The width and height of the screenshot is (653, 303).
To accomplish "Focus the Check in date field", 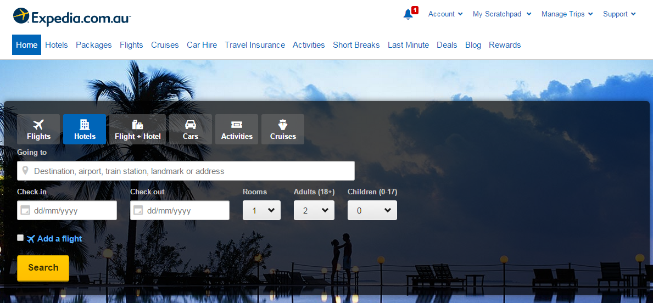I will pyautogui.click(x=66, y=210).
